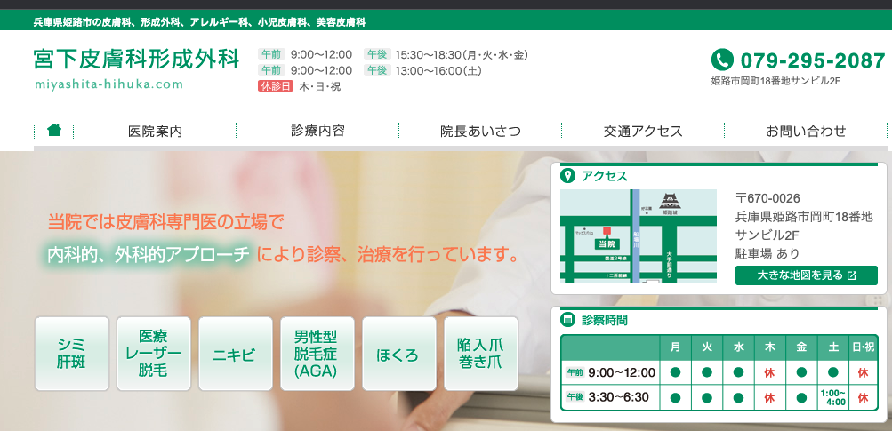
Task: Click the 陥入爪 巻き爪 button
Action: [481, 354]
